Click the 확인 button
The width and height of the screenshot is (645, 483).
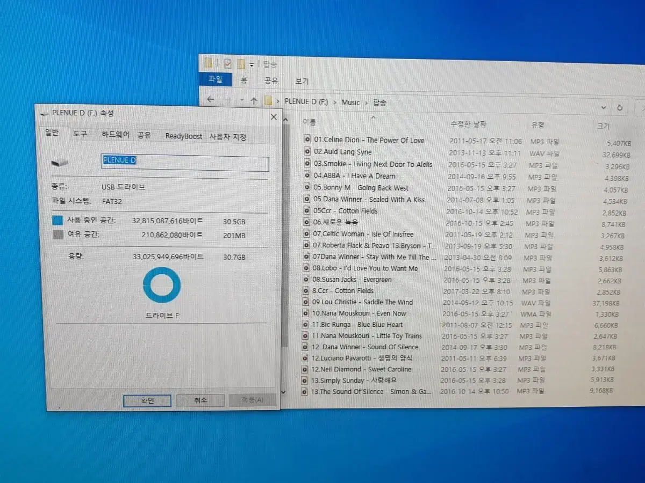pos(147,400)
